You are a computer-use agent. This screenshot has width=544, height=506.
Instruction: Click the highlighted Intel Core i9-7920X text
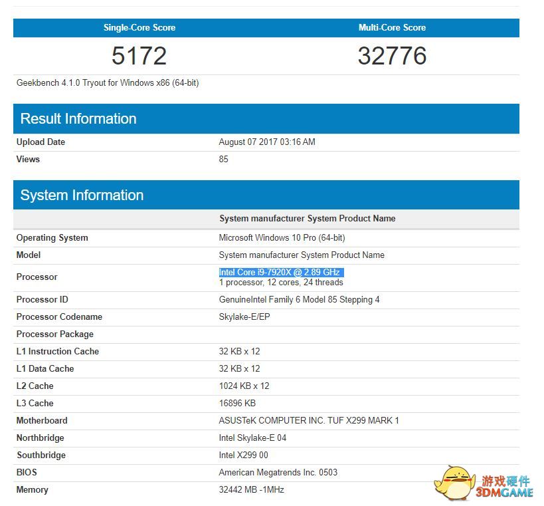pos(282,272)
